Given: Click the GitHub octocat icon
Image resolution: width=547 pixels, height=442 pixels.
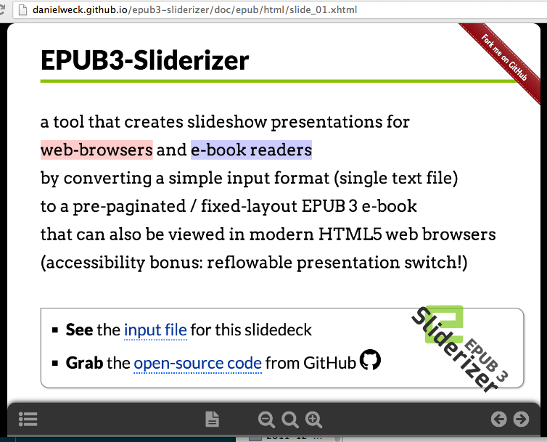Looking at the screenshot, I should click(x=370, y=359).
